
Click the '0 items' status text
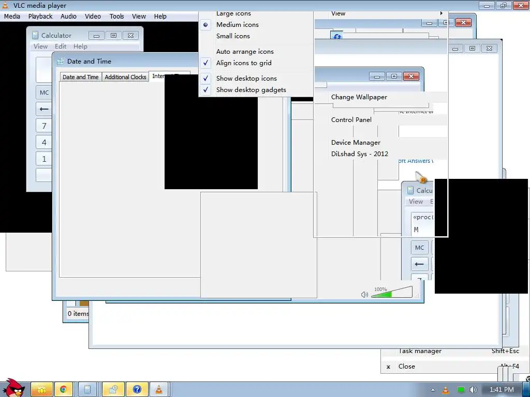(78, 314)
